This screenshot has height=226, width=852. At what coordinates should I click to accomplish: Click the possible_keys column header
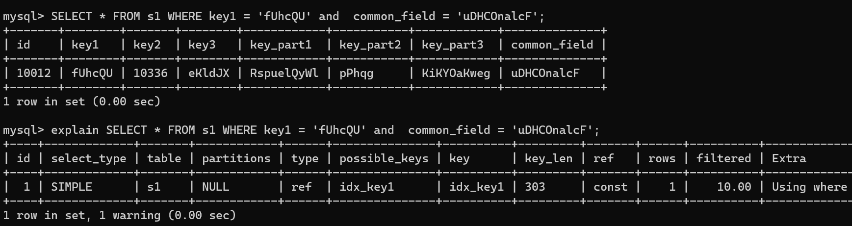384,159
